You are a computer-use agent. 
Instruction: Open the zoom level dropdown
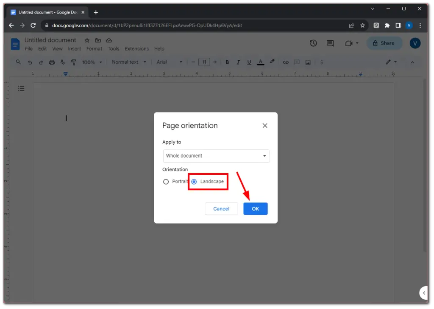[92, 62]
